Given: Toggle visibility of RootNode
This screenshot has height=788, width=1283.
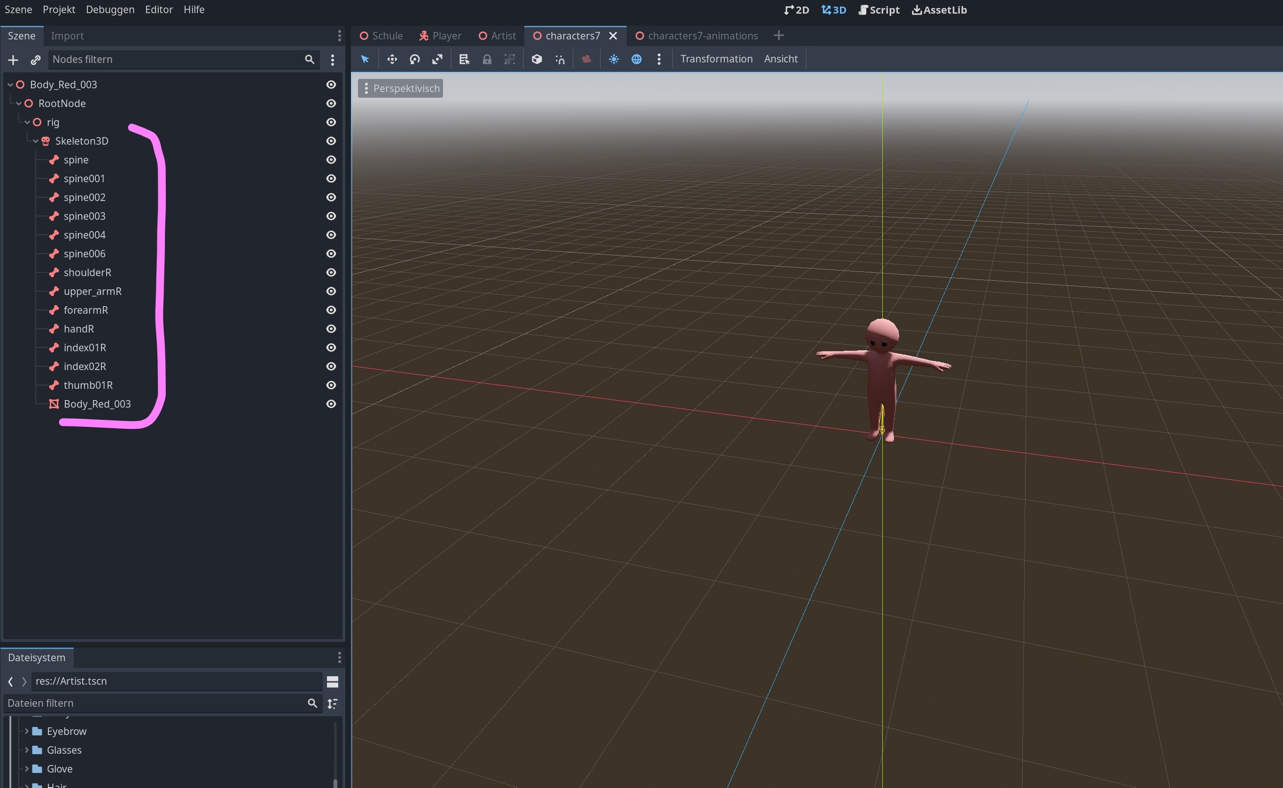Looking at the screenshot, I should point(331,103).
